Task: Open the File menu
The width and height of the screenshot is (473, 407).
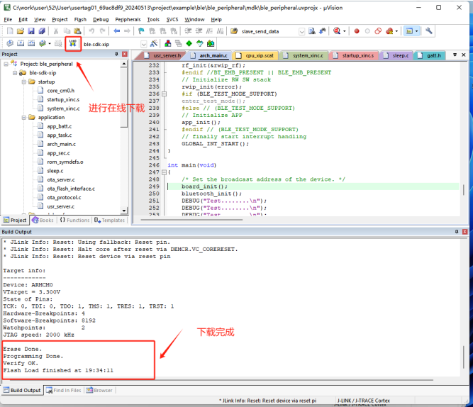Action: pyautogui.click(x=8, y=19)
